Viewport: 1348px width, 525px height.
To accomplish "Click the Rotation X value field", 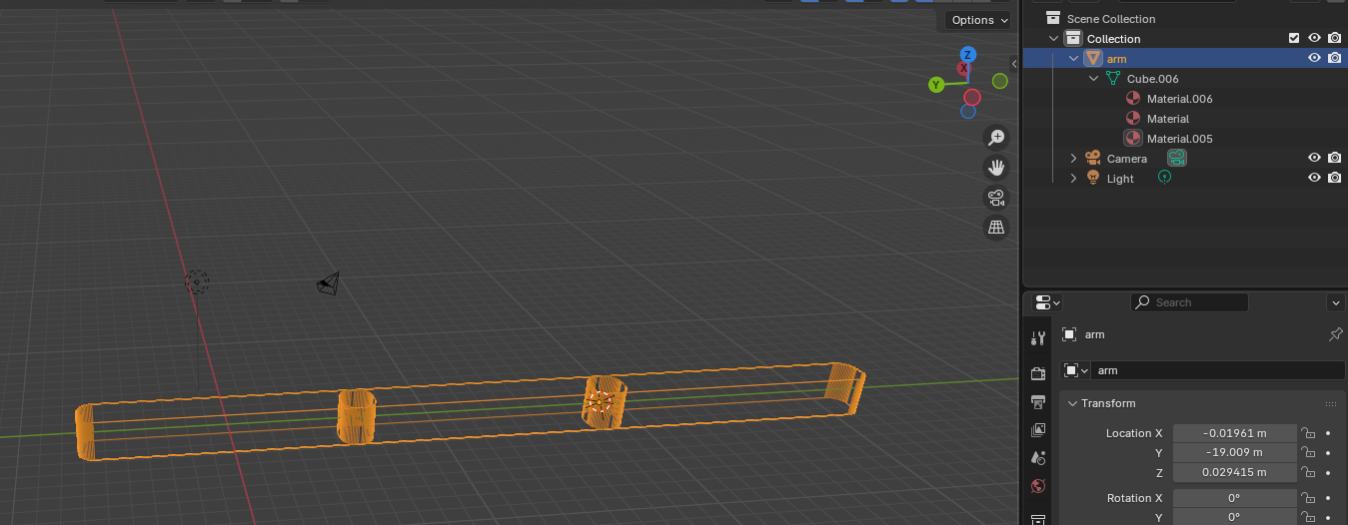I will click(1234, 498).
